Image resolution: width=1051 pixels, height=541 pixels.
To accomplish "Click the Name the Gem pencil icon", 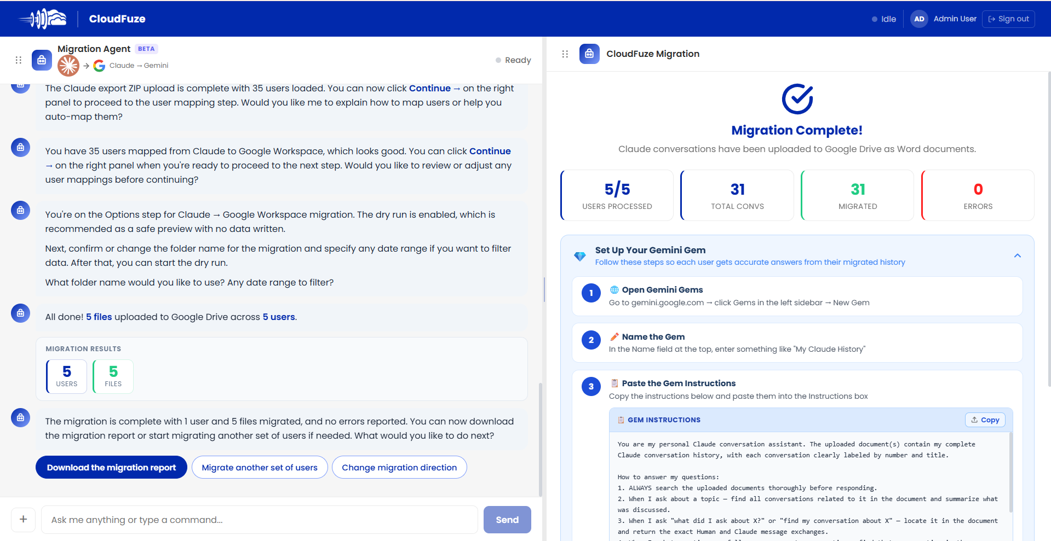I will coord(614,337).
